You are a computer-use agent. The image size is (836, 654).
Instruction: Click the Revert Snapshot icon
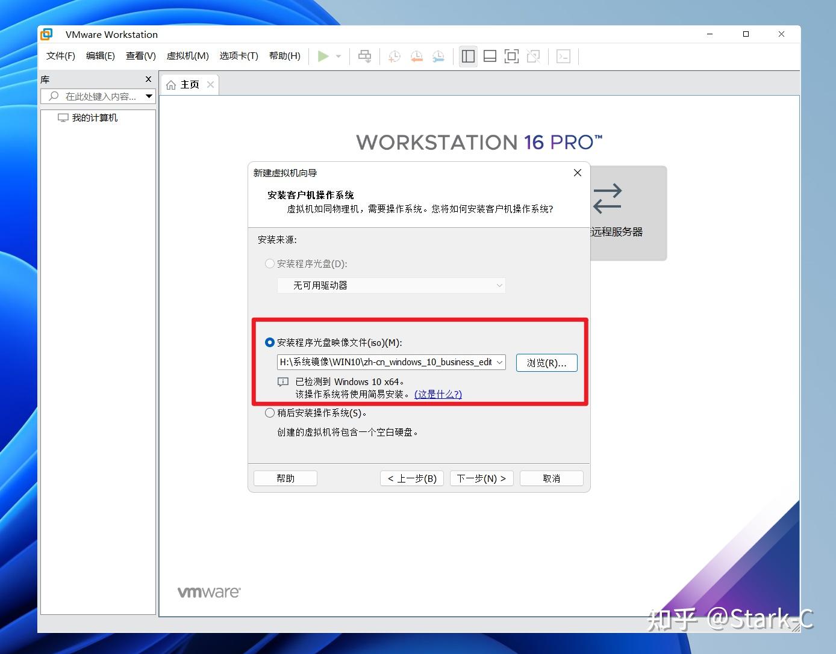[x=416, y=56]
